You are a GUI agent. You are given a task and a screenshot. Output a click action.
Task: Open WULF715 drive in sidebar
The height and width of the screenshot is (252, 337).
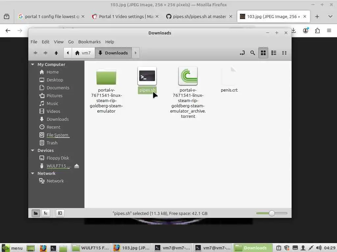59,166
